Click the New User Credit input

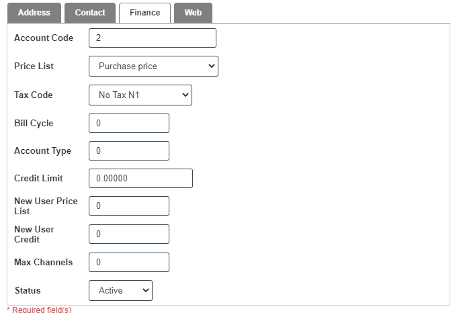click(129, 234)
